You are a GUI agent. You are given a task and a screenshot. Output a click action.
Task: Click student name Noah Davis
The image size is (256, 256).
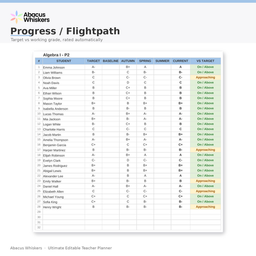(51, 83)
